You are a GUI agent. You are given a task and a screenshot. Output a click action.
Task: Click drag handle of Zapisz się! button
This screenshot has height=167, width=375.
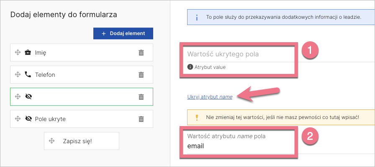[x=52, y=141]
